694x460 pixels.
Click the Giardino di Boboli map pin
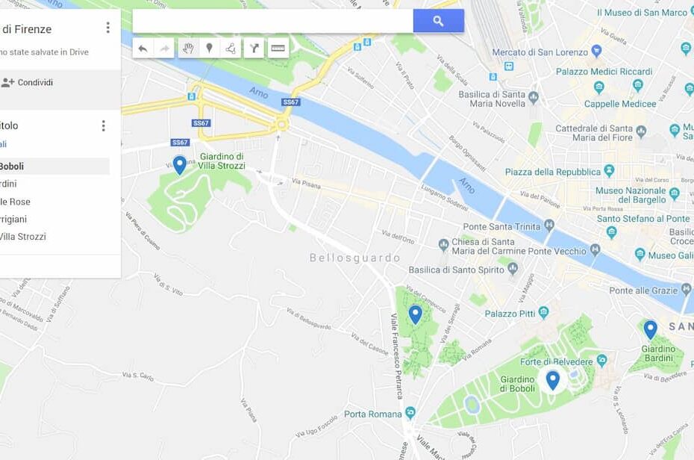click(x=552, y=380)
